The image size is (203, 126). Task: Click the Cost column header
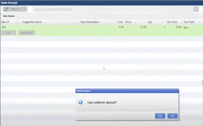120,22
